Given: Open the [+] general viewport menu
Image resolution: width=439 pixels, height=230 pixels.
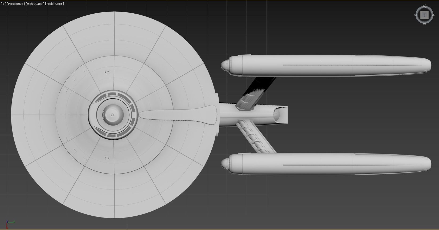Looking at the screenshot, I should point(3,4).
